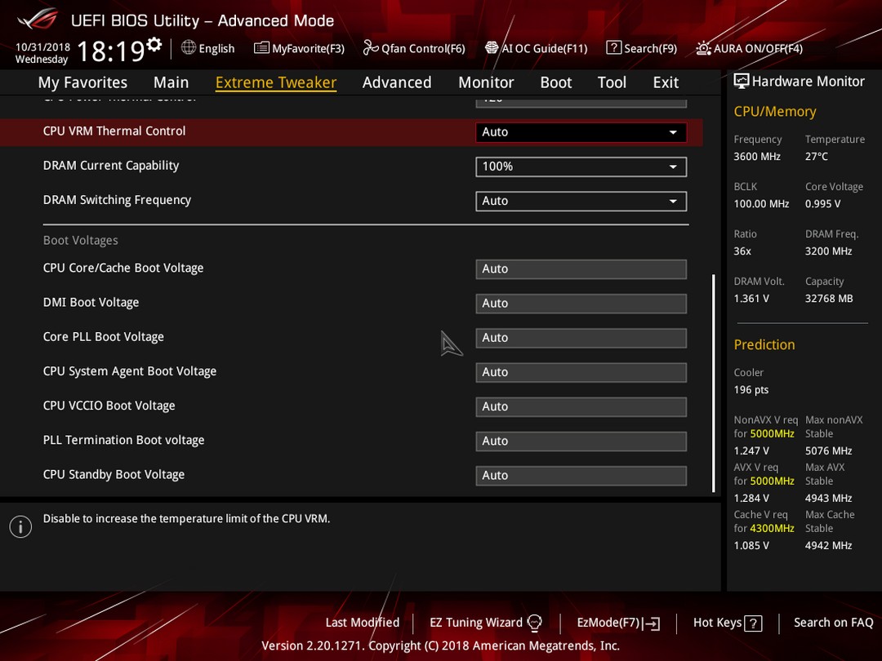Click EZ Tuning Wizard lightbulb icon
Image resolution: width=882 pixels, height=661 pixels.
click(x=534, y=623)
